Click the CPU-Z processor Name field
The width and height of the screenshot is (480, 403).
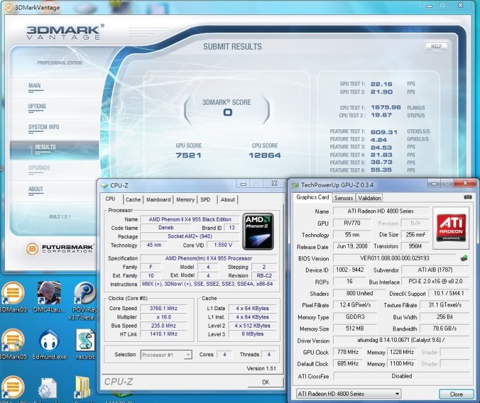click(x=190, y=219)
